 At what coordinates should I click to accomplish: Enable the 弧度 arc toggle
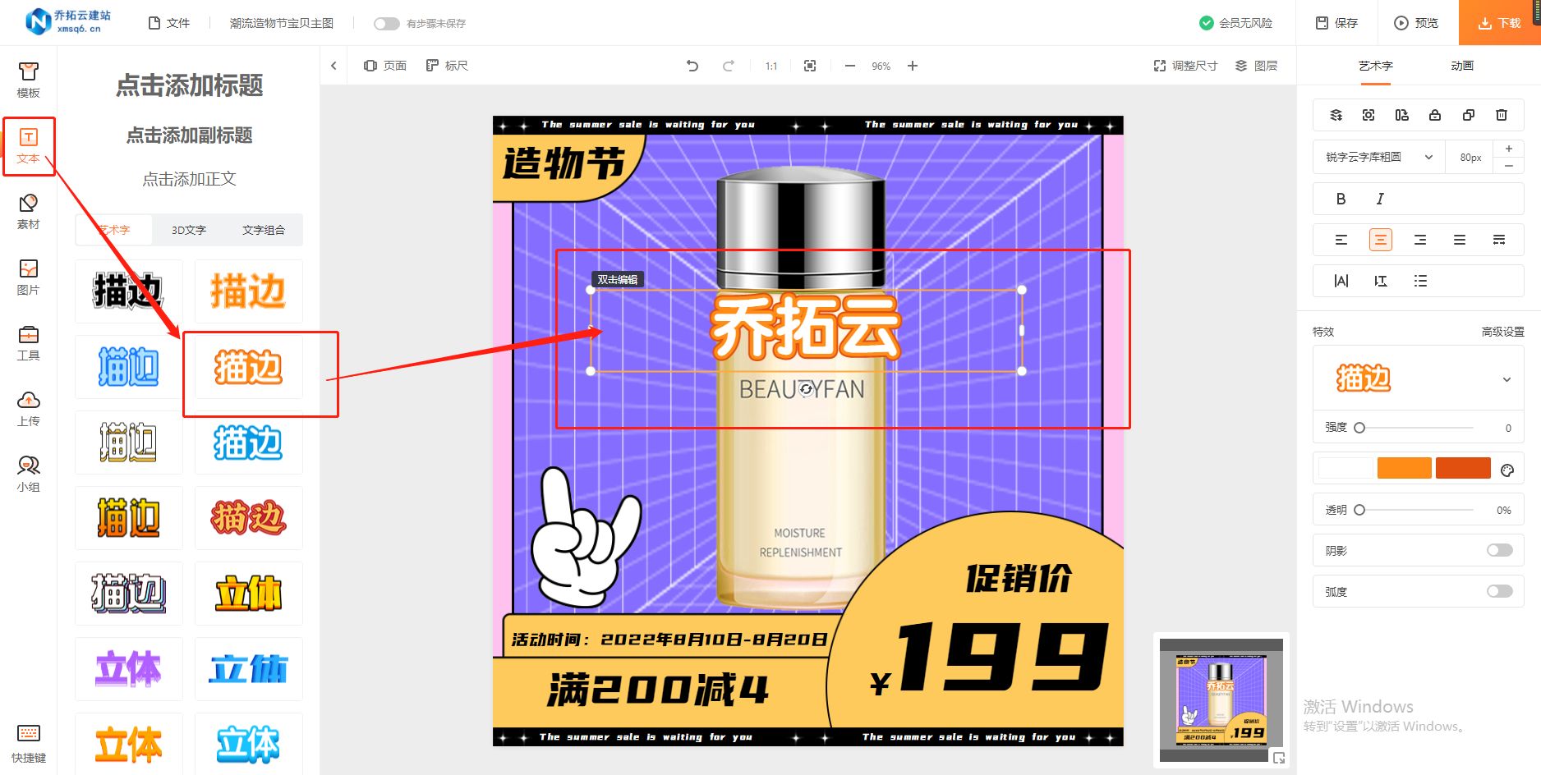click(x=1498, y=591)
